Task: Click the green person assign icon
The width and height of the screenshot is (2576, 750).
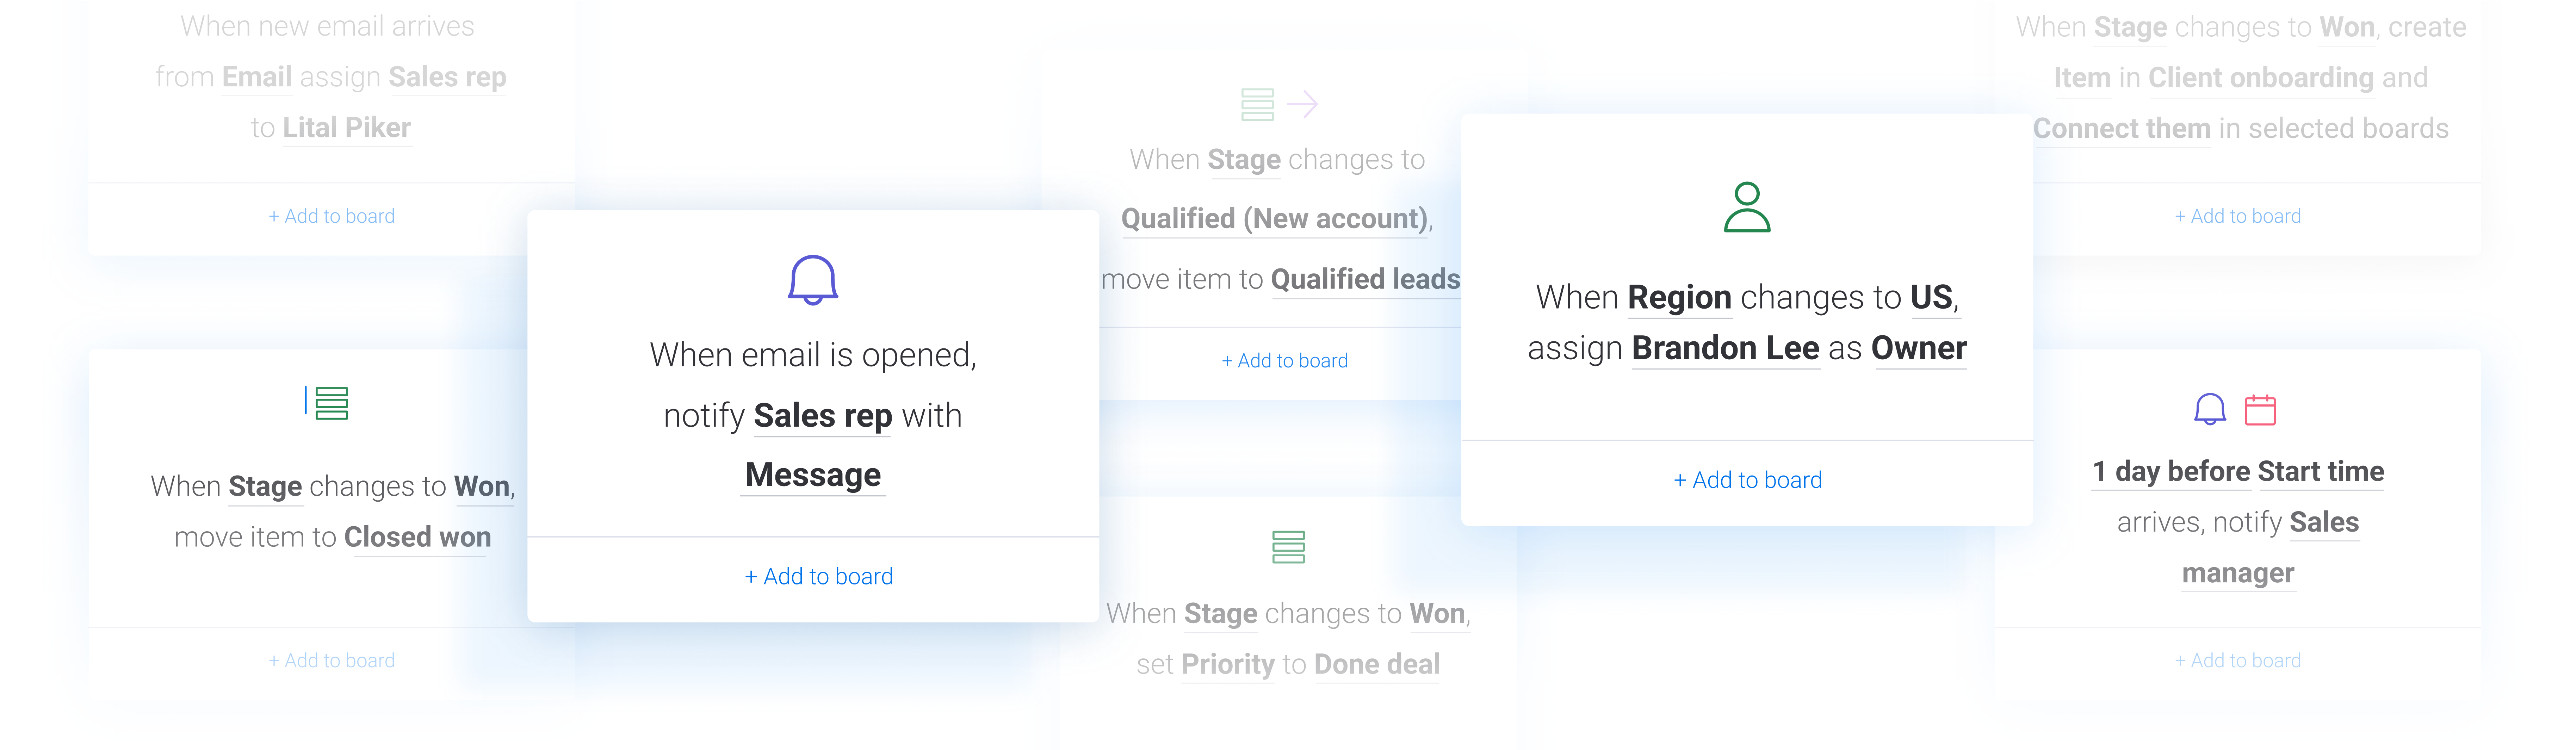Action: [x=1747, y=207]
